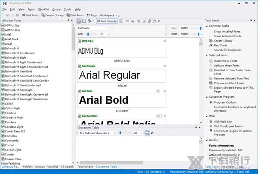Screen dimensions: 258x174
Task: Open the Tags toolbar item
Action: [92, 15]
